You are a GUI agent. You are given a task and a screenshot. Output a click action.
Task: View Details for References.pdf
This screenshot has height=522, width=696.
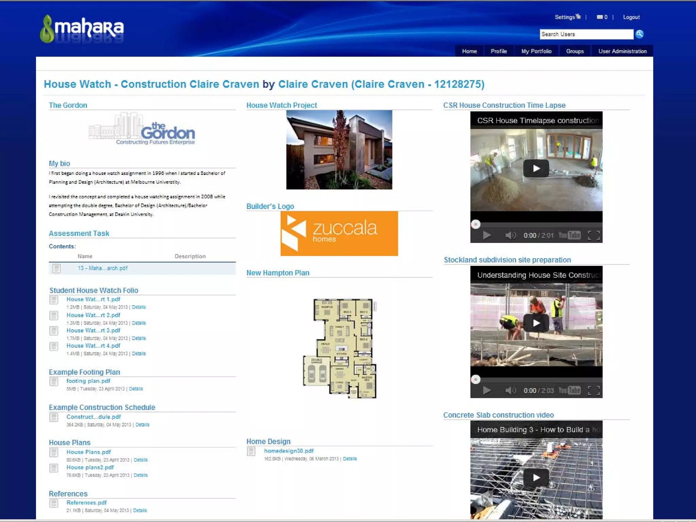(140, 510)
